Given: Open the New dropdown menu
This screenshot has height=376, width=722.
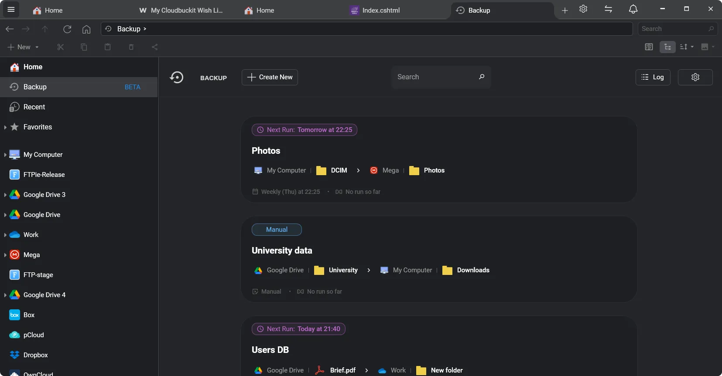Looking at the screenshot, I should (x=23, y=47).
